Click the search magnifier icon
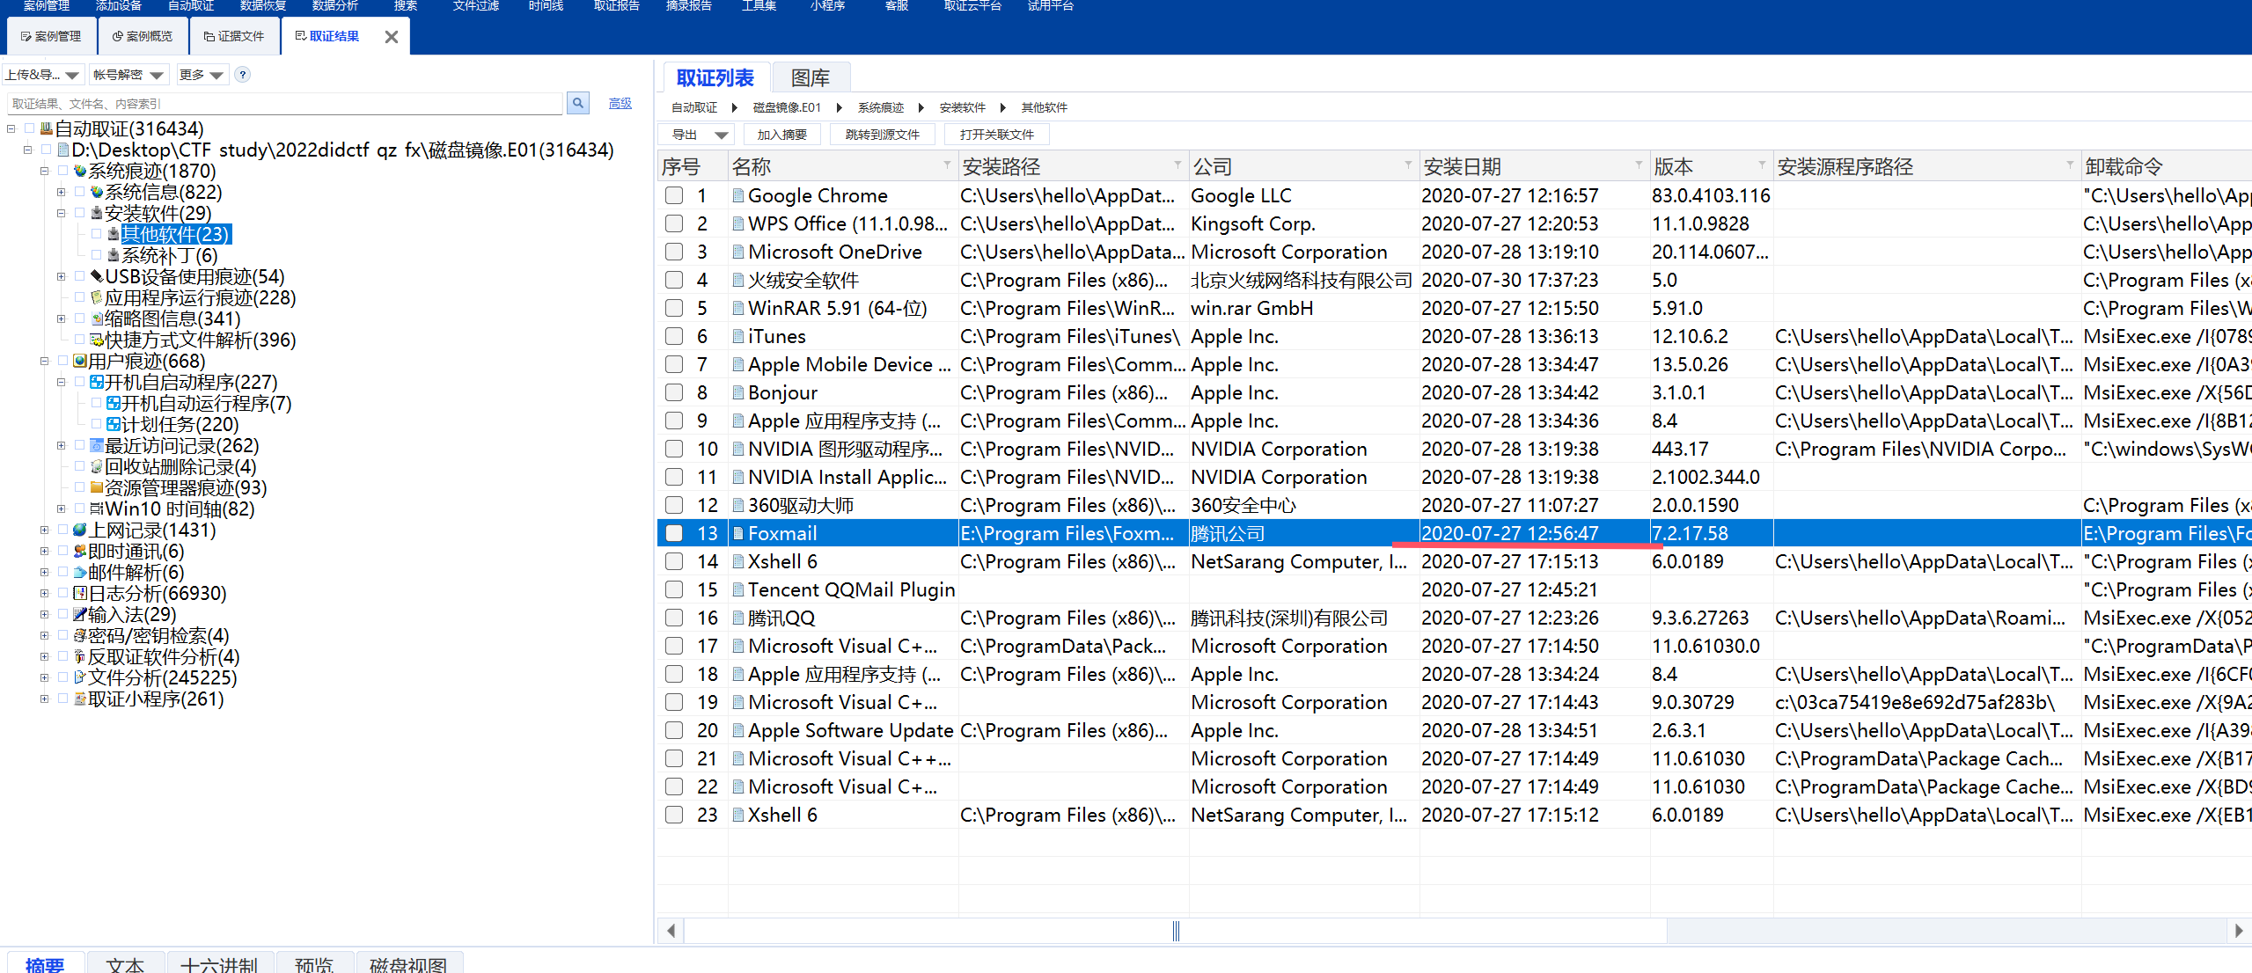This screenshot has height=973, width=2252. pos(578,103)
